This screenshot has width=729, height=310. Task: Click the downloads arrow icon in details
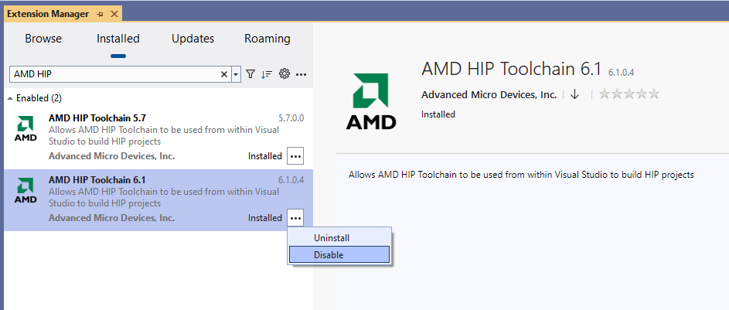pyautogui.click(x=574, y=94)
